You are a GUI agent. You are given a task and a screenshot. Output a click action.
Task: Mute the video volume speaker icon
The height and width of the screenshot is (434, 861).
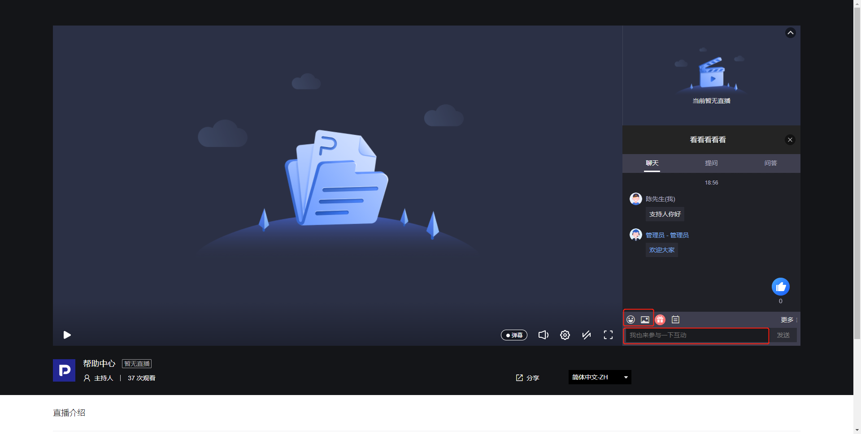[543, 335]
